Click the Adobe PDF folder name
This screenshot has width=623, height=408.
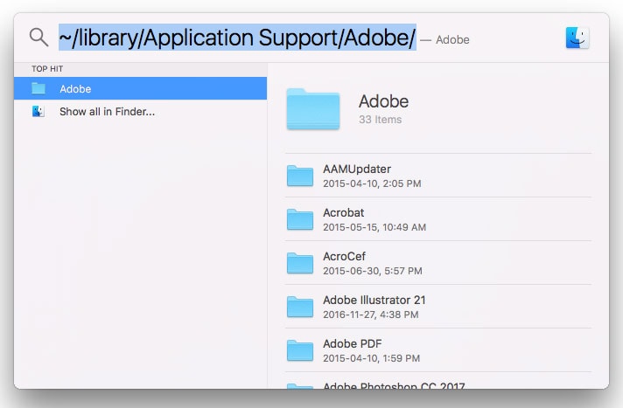[353, 343]
